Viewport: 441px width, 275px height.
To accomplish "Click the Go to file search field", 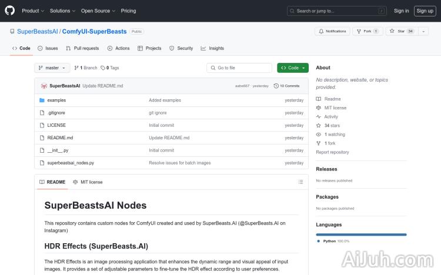I will 240,68.
